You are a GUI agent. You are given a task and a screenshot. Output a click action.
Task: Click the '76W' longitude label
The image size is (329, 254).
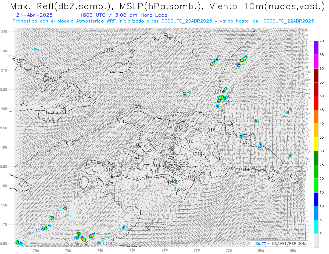(x=36, y=250)
